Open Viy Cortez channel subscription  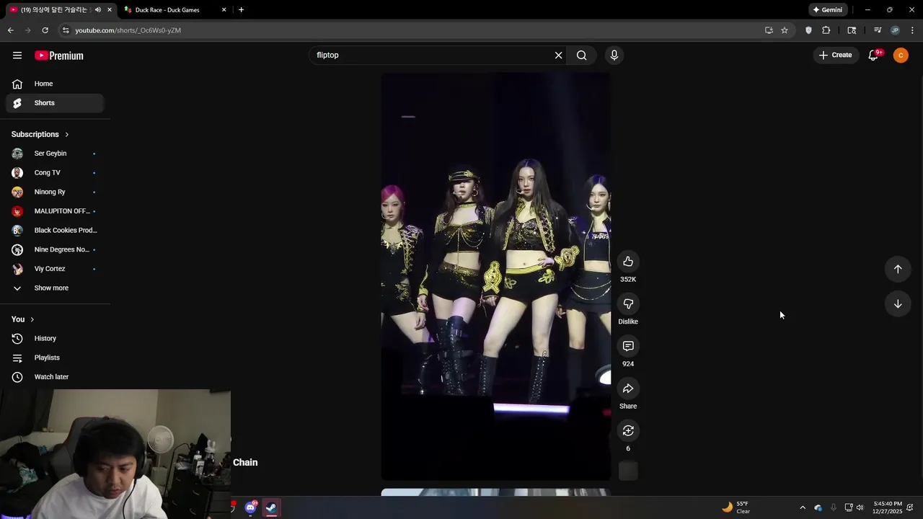pyautogui.click(x=55, y=269)
